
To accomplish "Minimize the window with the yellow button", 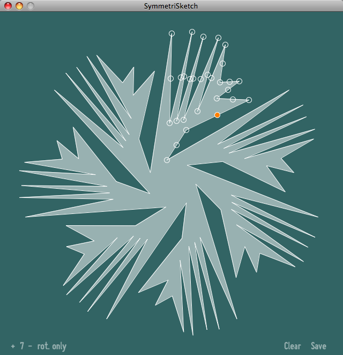I will 19,6.
